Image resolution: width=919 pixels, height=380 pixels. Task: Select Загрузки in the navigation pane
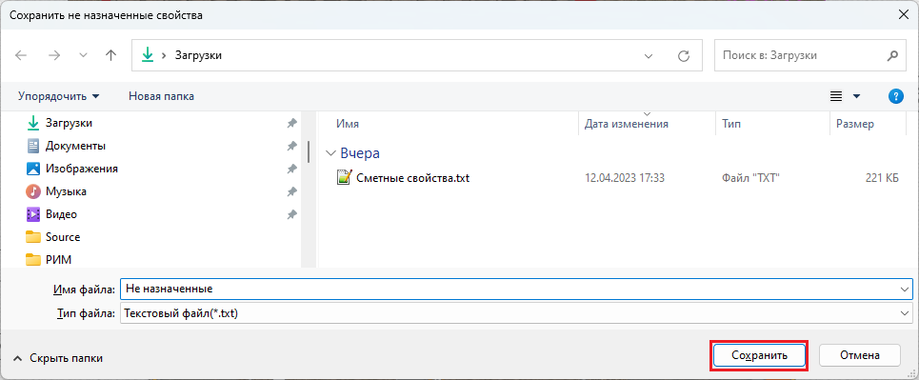[x=69, y=123]
